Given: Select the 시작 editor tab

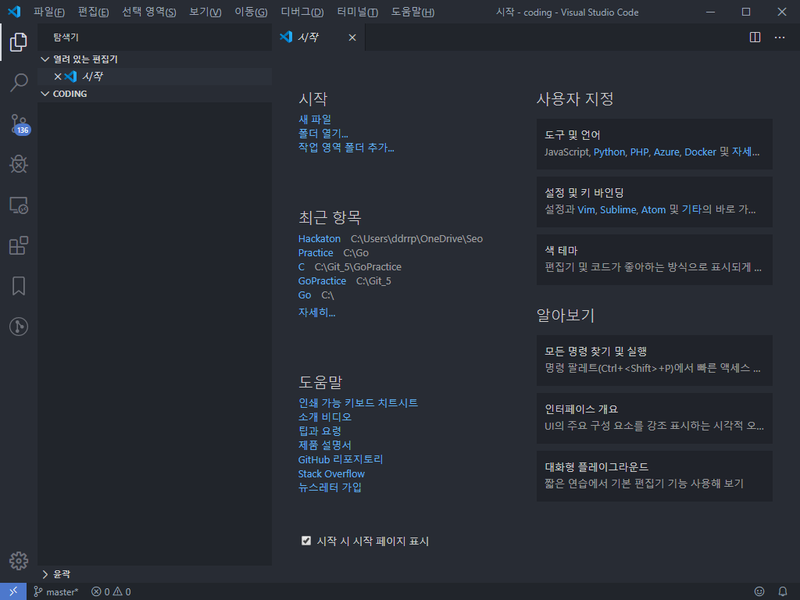Looking at the screenshot, I should tap(319, 37).
